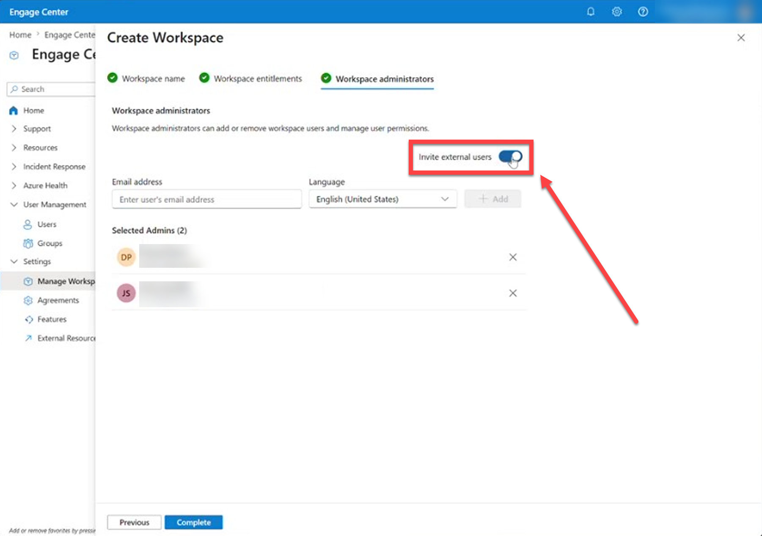This screenshot has height=536, width=762.
Task: Click the Complete button
Action: pos(193,522)
